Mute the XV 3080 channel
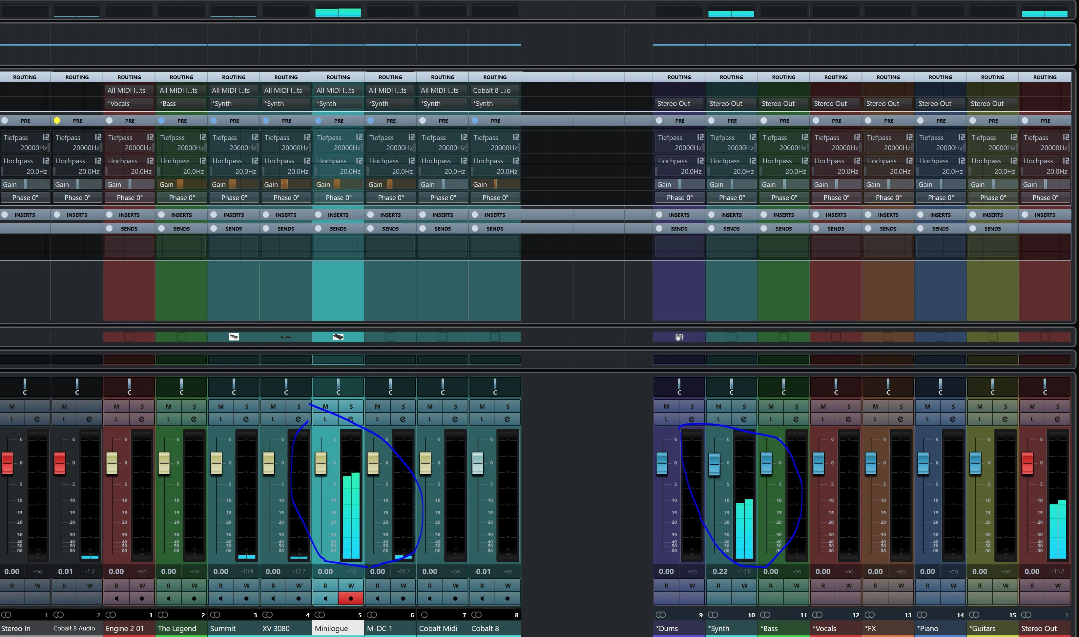This screenshot has width=1079, height=637. [x=273, y=406]
